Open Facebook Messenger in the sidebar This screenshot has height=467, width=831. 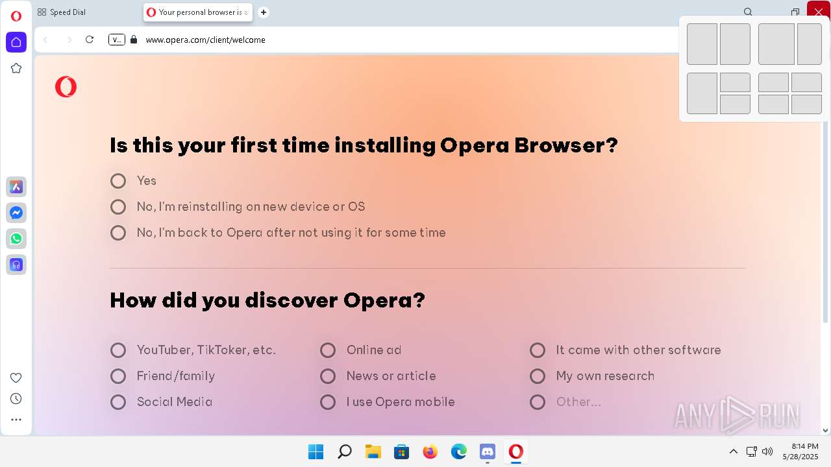[x=16, y=213]
